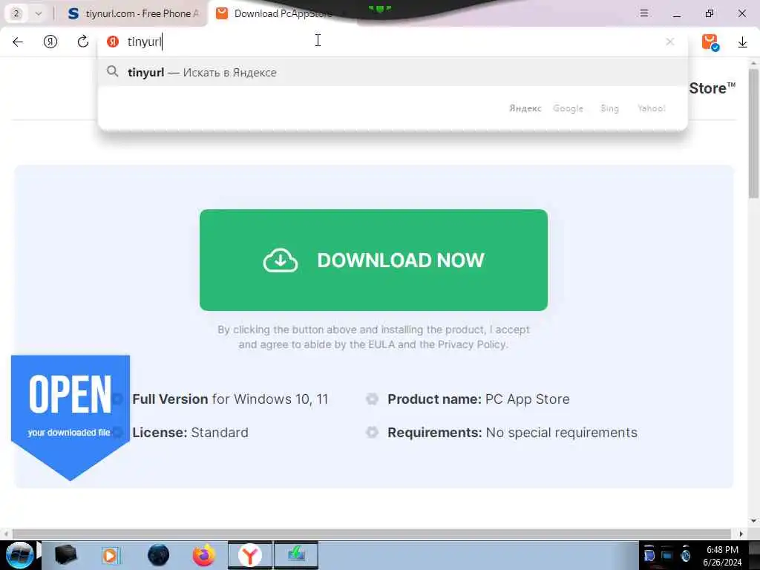Select the tinyurl search in Yandex suggestion

tap(393, 72)
